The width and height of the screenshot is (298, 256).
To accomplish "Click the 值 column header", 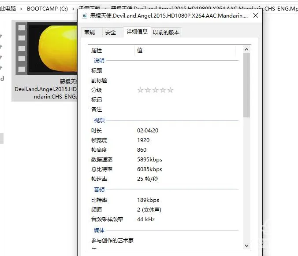I will pos(185,51).
